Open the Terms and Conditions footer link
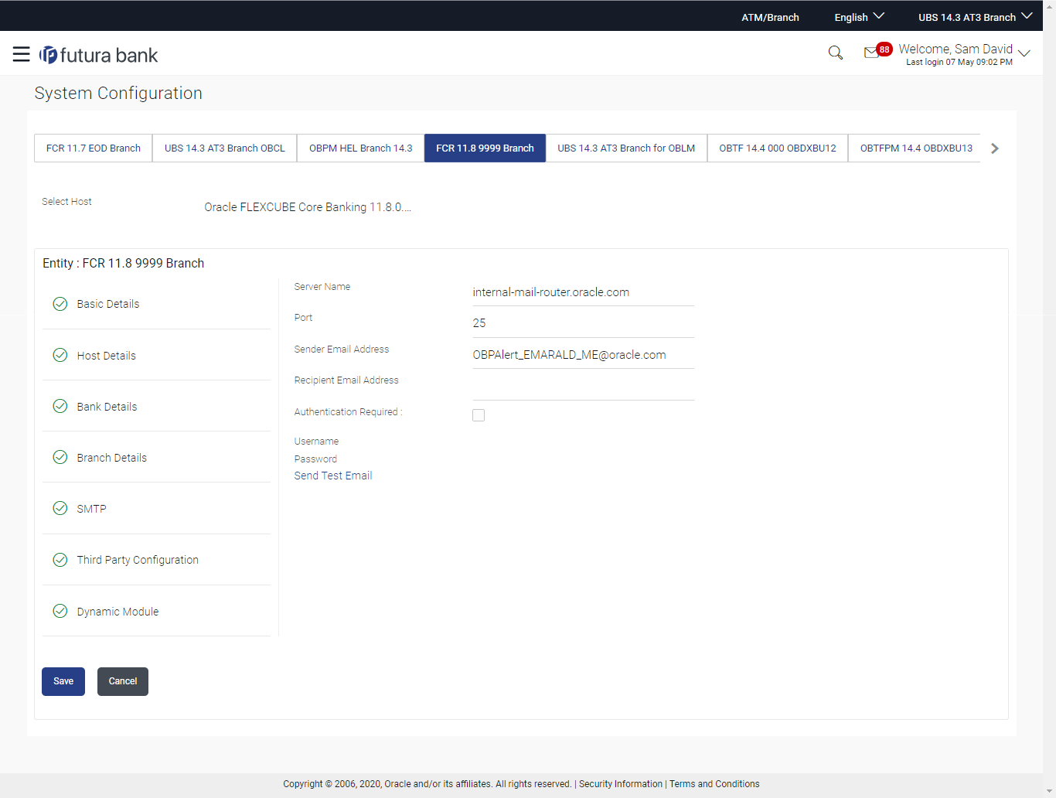This screenshot has width=1056, height=798. pyautogui.click(x=714, y=784)
